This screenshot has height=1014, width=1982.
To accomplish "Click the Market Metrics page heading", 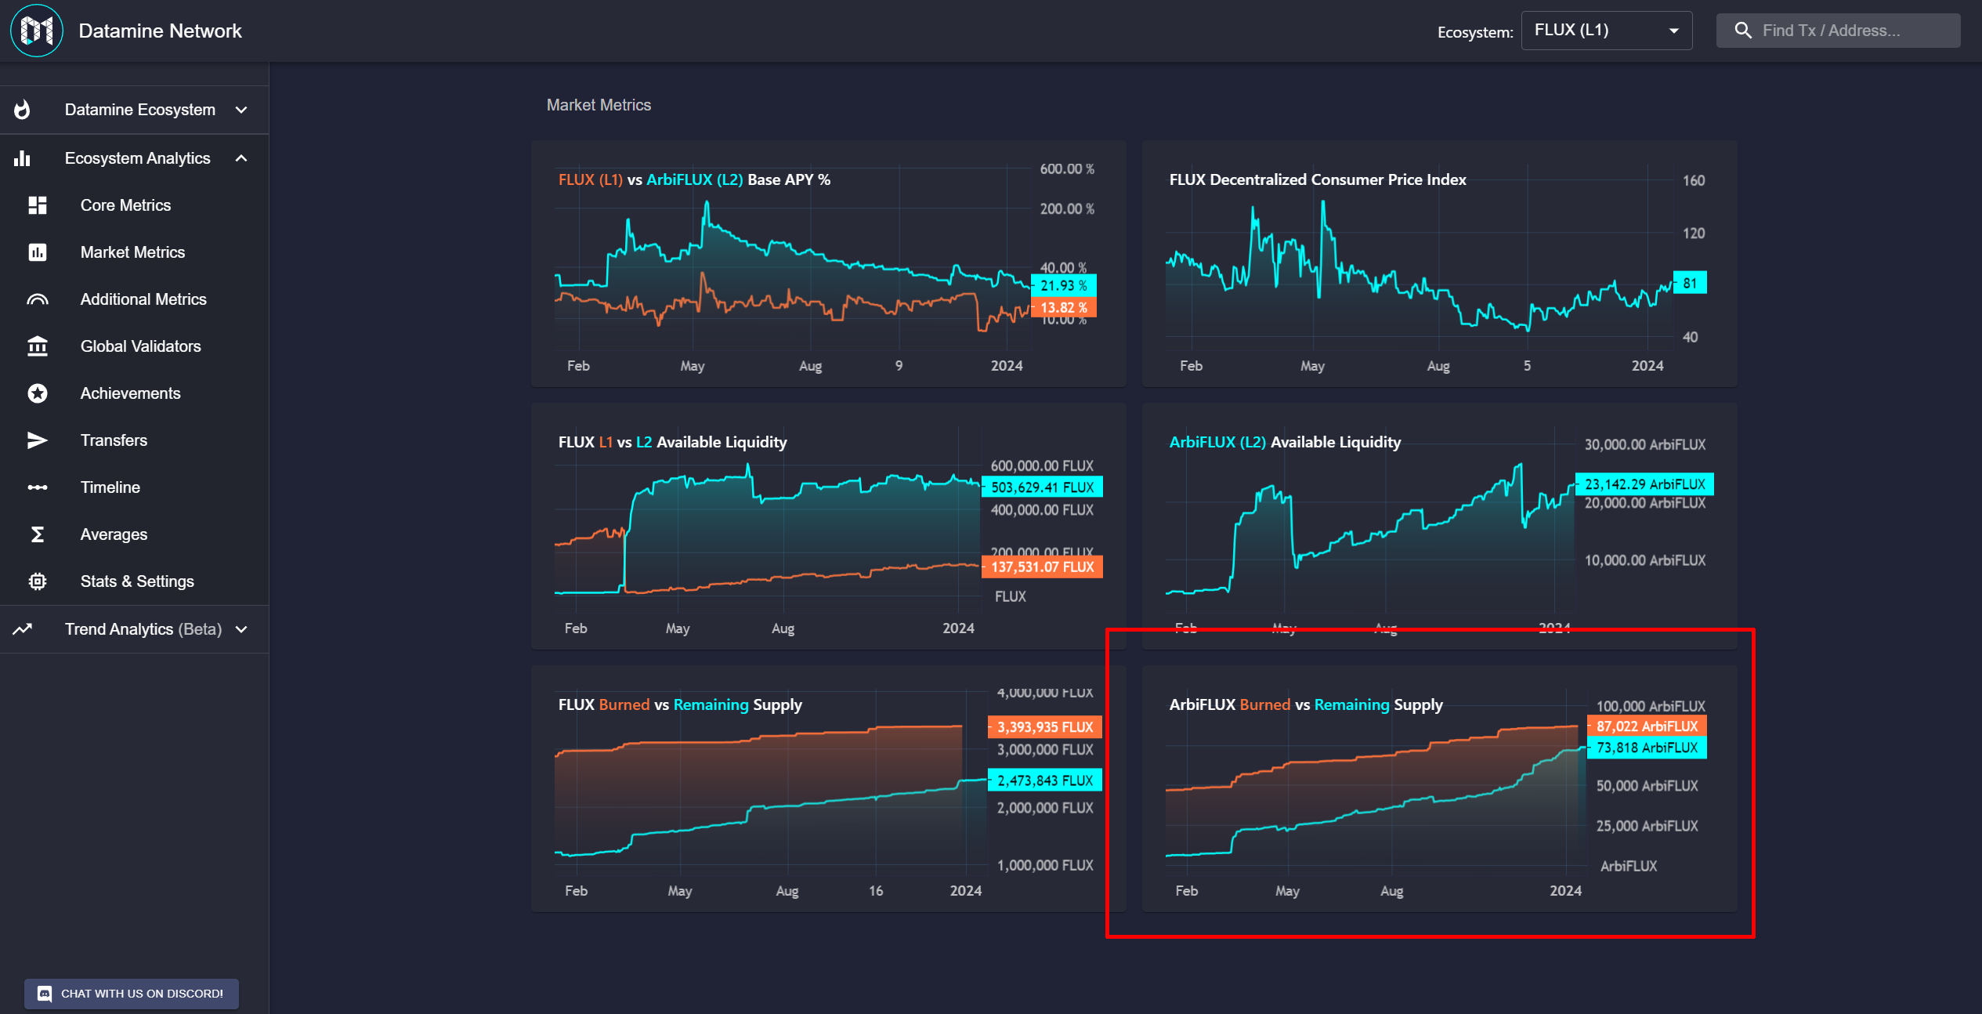I will click(599, 105).
